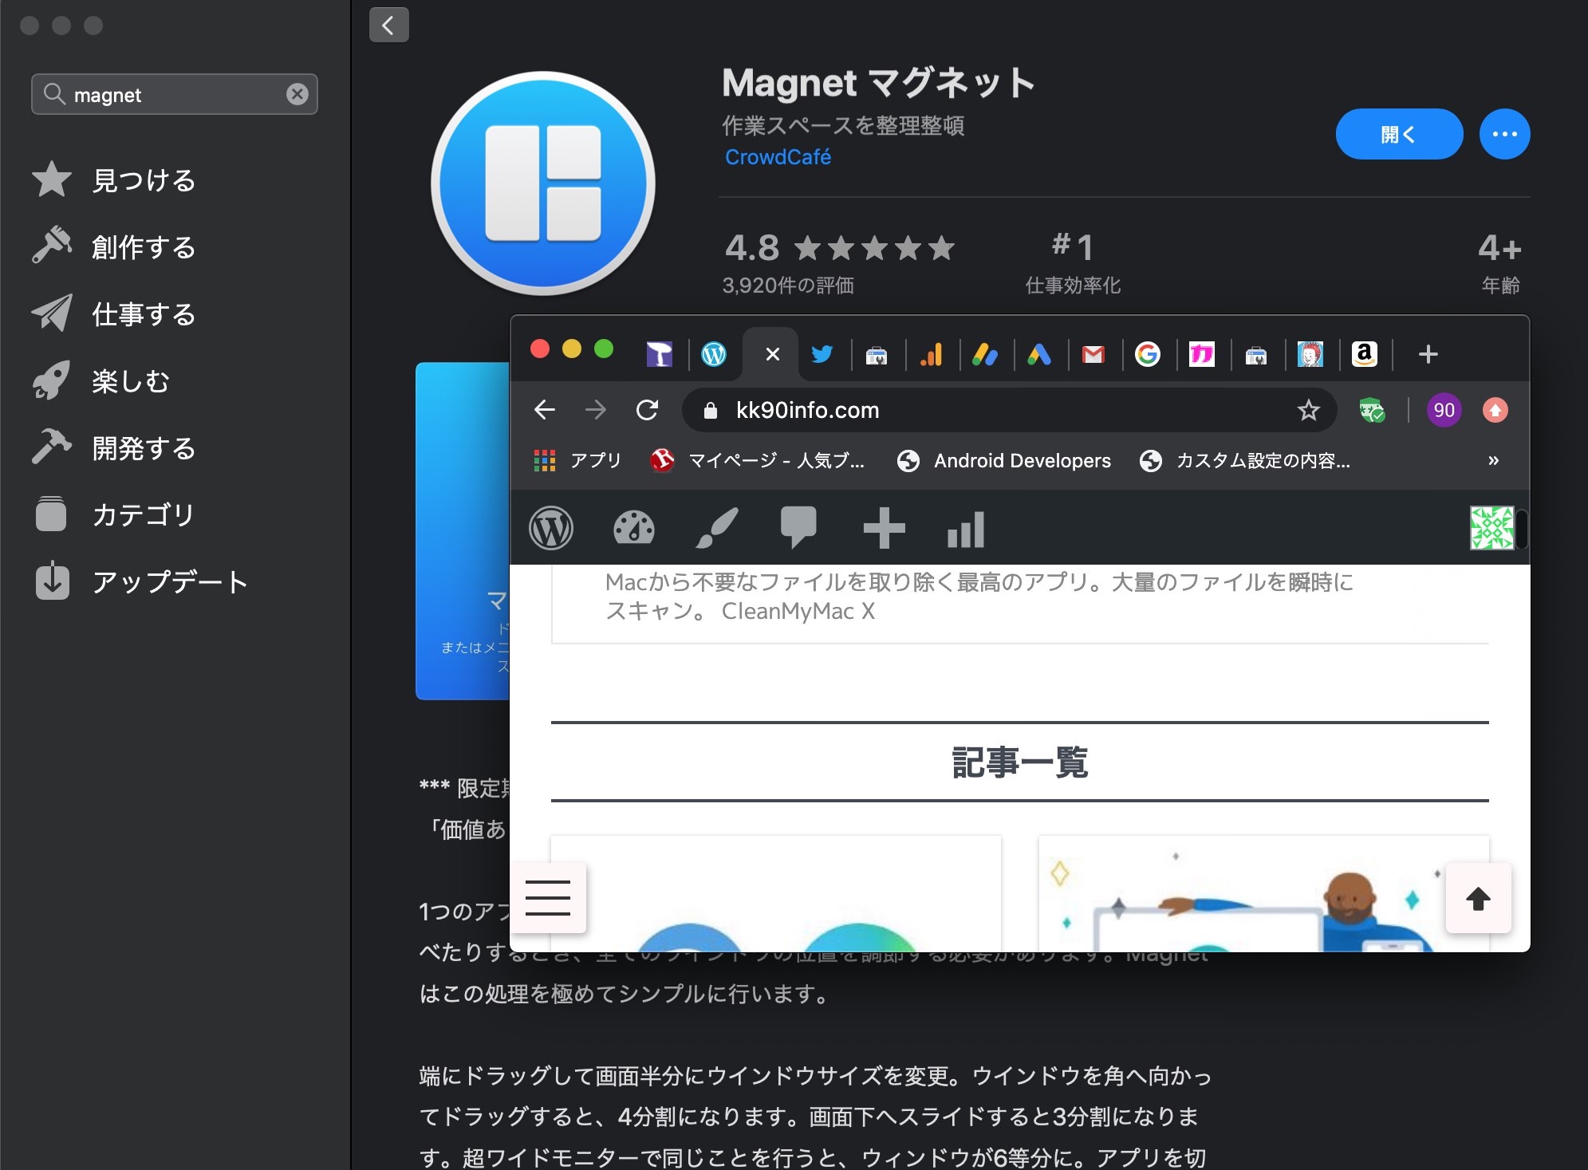1588x1170 pixels.
Task: Open the comments speech bubble icon
Action: pyautogui.click(x=798, y=528)
